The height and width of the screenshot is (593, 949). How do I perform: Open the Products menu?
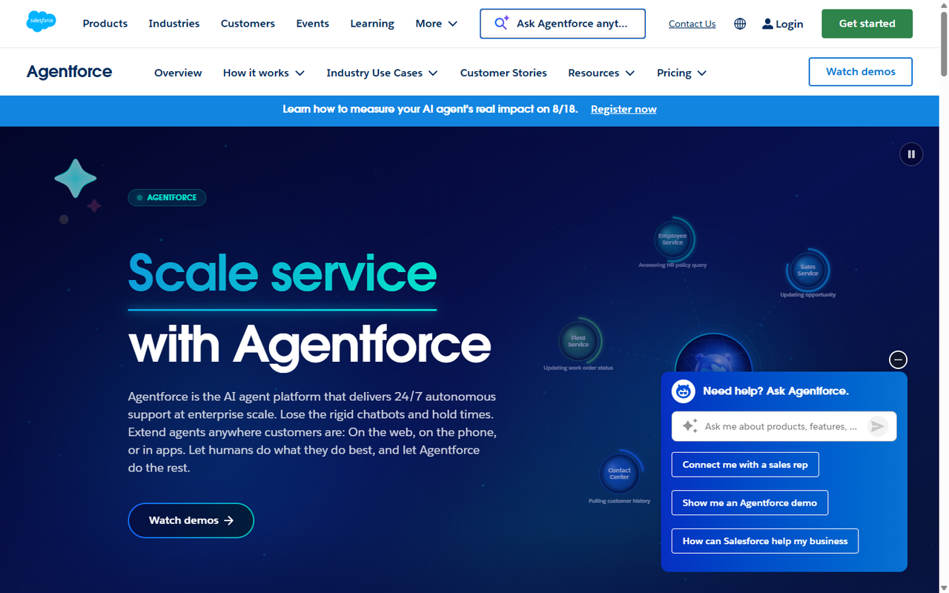(x=105, y=24)
